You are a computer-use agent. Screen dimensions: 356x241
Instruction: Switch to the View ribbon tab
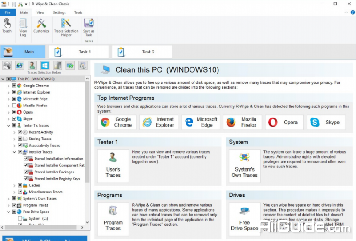click(40, 12)
